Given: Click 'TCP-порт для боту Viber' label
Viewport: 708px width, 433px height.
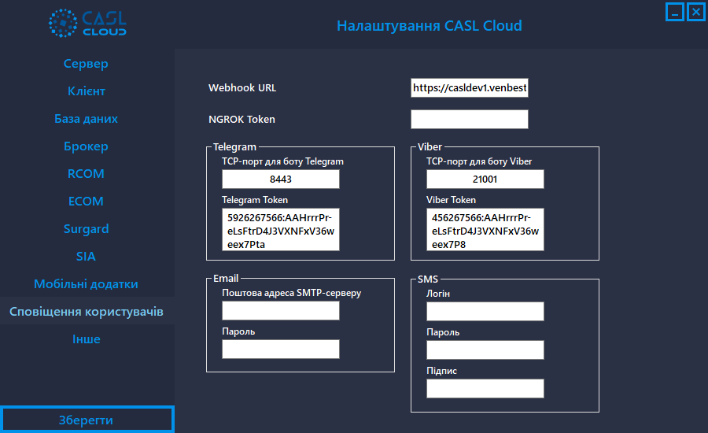Looking at the screenshot, I should pyautogui.click(x=479, y=161).
